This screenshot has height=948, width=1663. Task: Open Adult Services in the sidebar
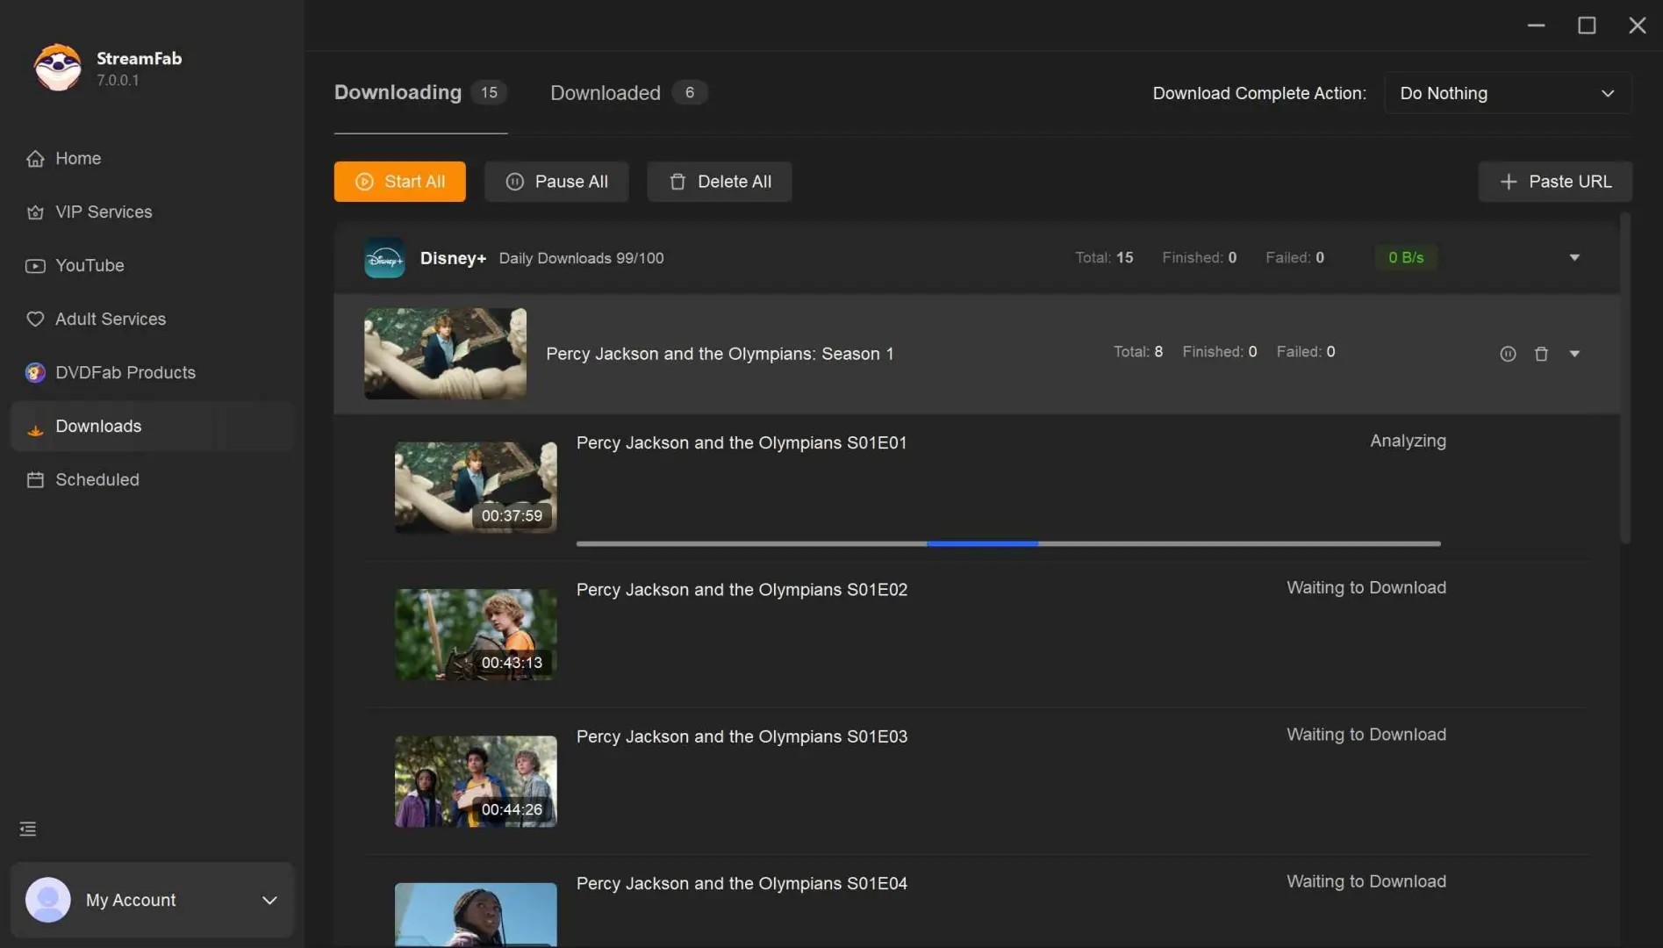pos(111,319)
